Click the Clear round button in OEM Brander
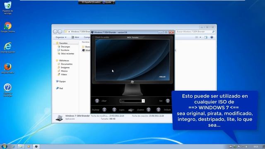This screenshot has height=149, width=265. (97, 101)
